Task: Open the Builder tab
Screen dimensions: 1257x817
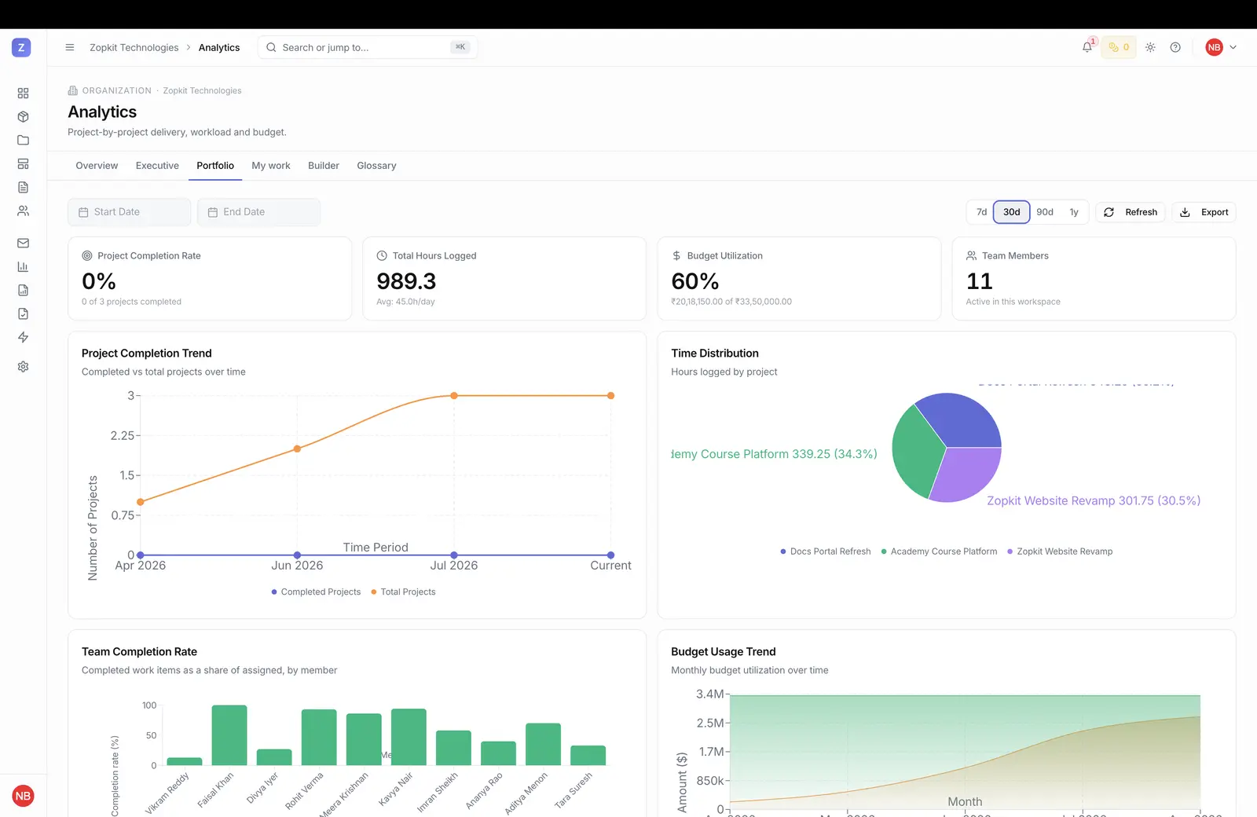Action: [x=324, y=166]
